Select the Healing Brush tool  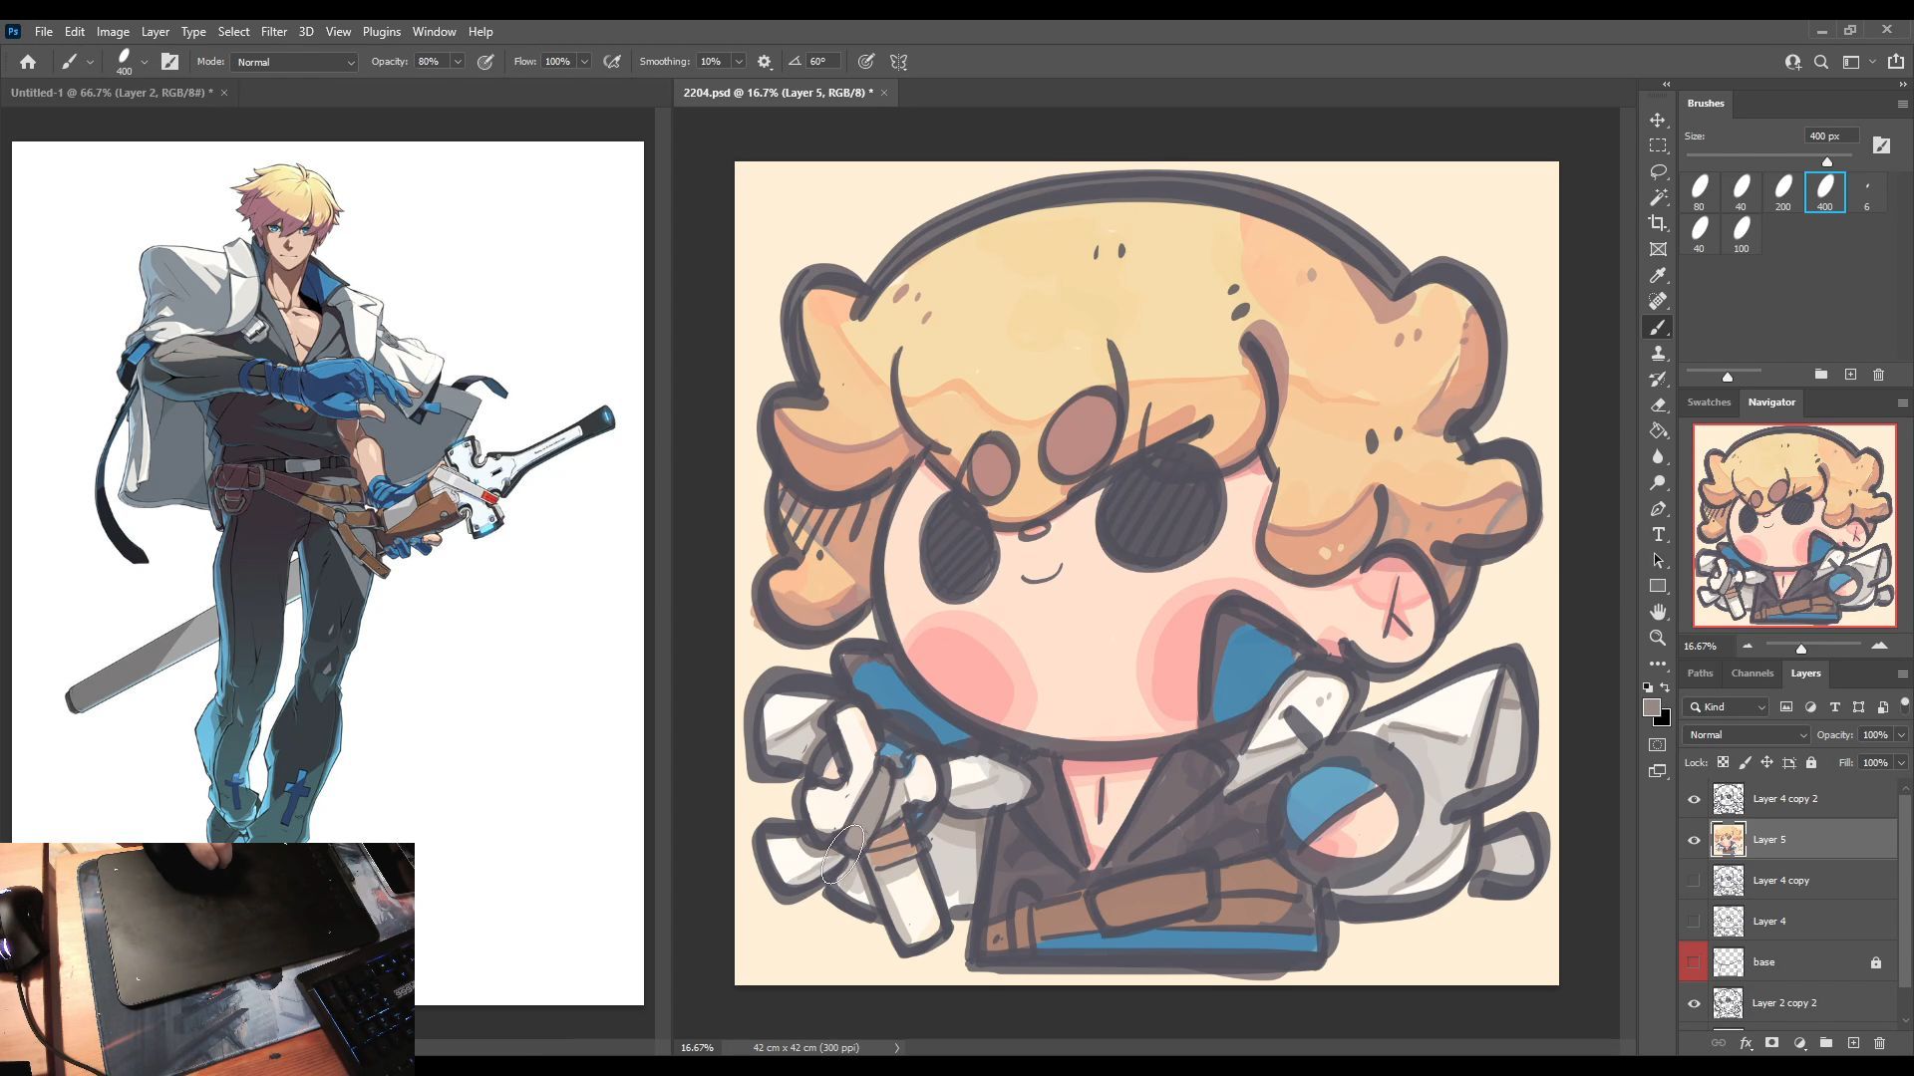coord(1658,301)
